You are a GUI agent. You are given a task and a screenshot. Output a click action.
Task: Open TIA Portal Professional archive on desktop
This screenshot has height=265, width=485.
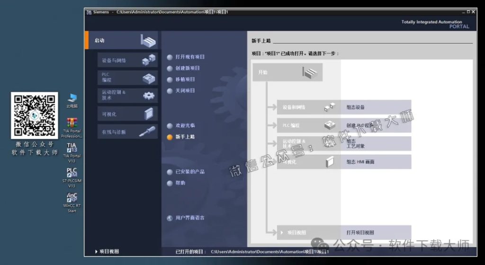72,128
